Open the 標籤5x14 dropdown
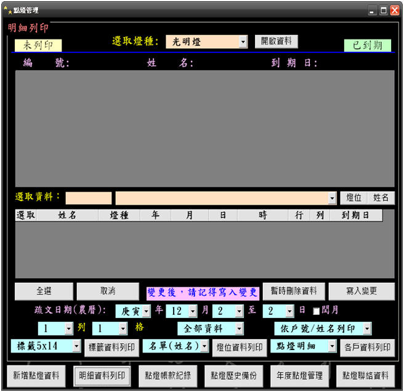The height and width of the screenshot is (392, 404). coord(76,346)
